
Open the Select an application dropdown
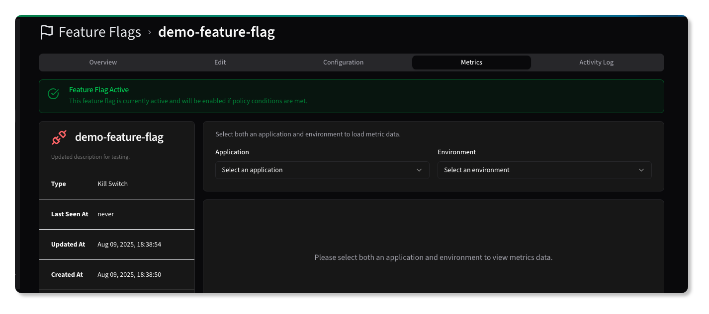point(322,170)
